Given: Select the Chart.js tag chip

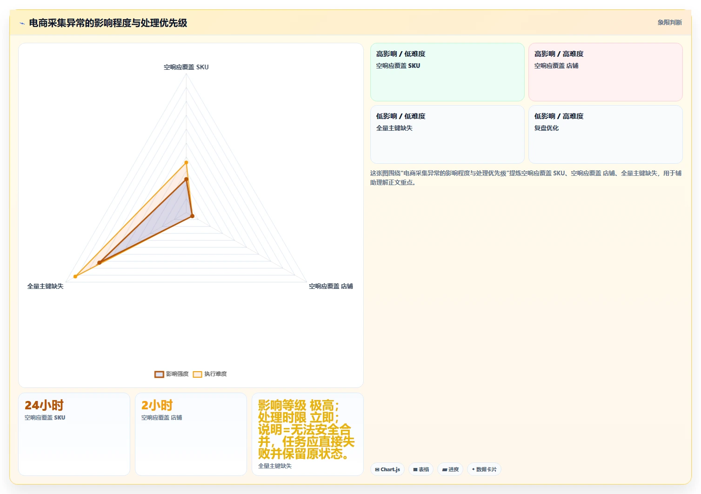Looking at the screenshot, I should [x=387, y=469].
